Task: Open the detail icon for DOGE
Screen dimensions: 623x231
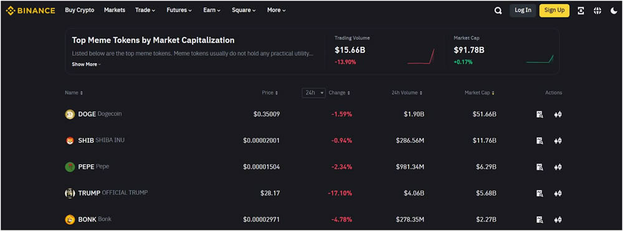Action: click(540, 115)
